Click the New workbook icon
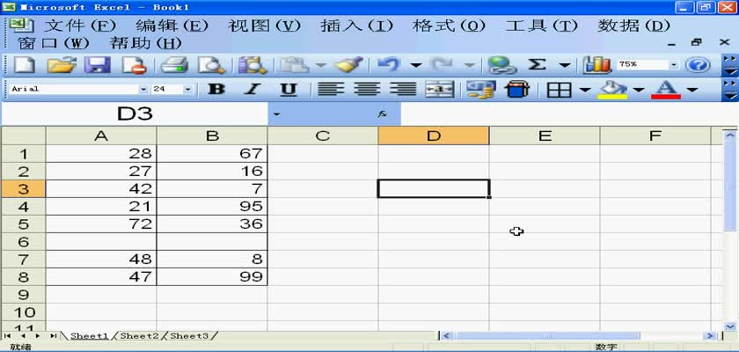 (24, 64)
